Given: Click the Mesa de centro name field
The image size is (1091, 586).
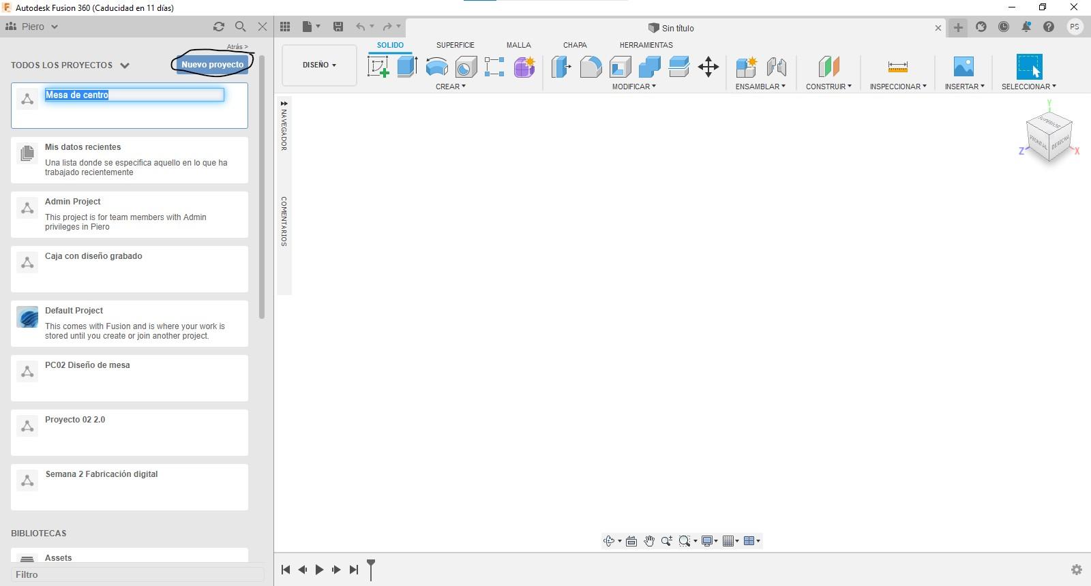Looking at the screenshot, I should 134,95.
